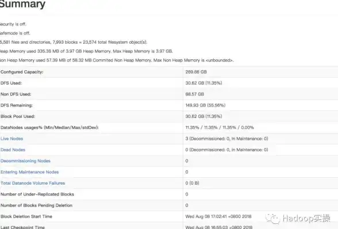
Task: Select 'Number of Blocks Pending Deletion' label
Action: (x=36, y=205)
